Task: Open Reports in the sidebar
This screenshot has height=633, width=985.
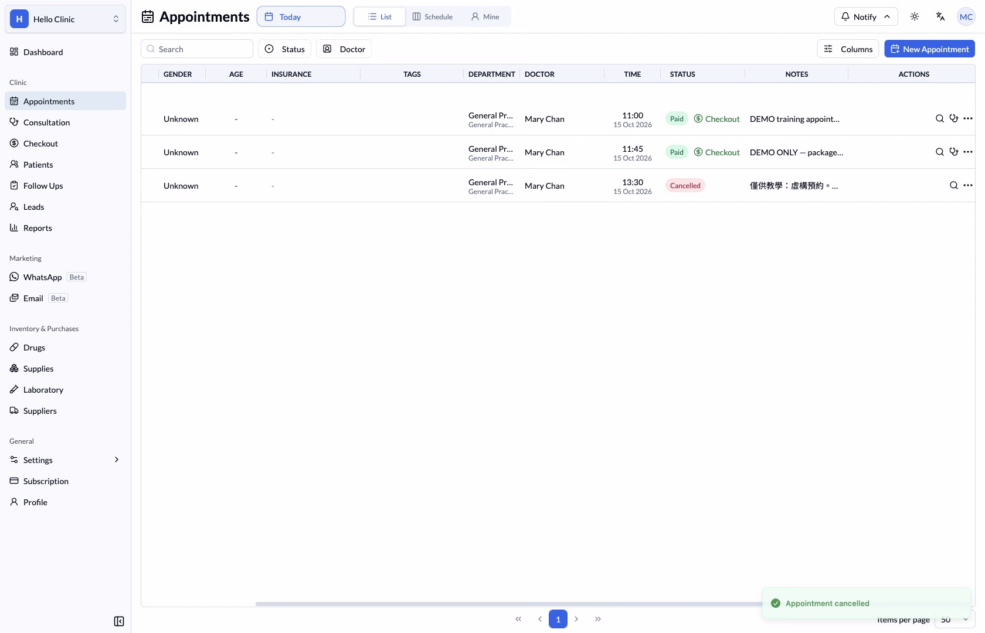Action: (65, 227)
